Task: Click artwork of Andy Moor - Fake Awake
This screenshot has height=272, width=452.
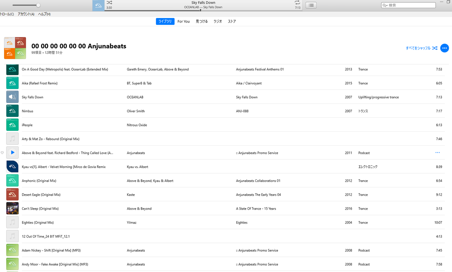Action: (12, 264)
